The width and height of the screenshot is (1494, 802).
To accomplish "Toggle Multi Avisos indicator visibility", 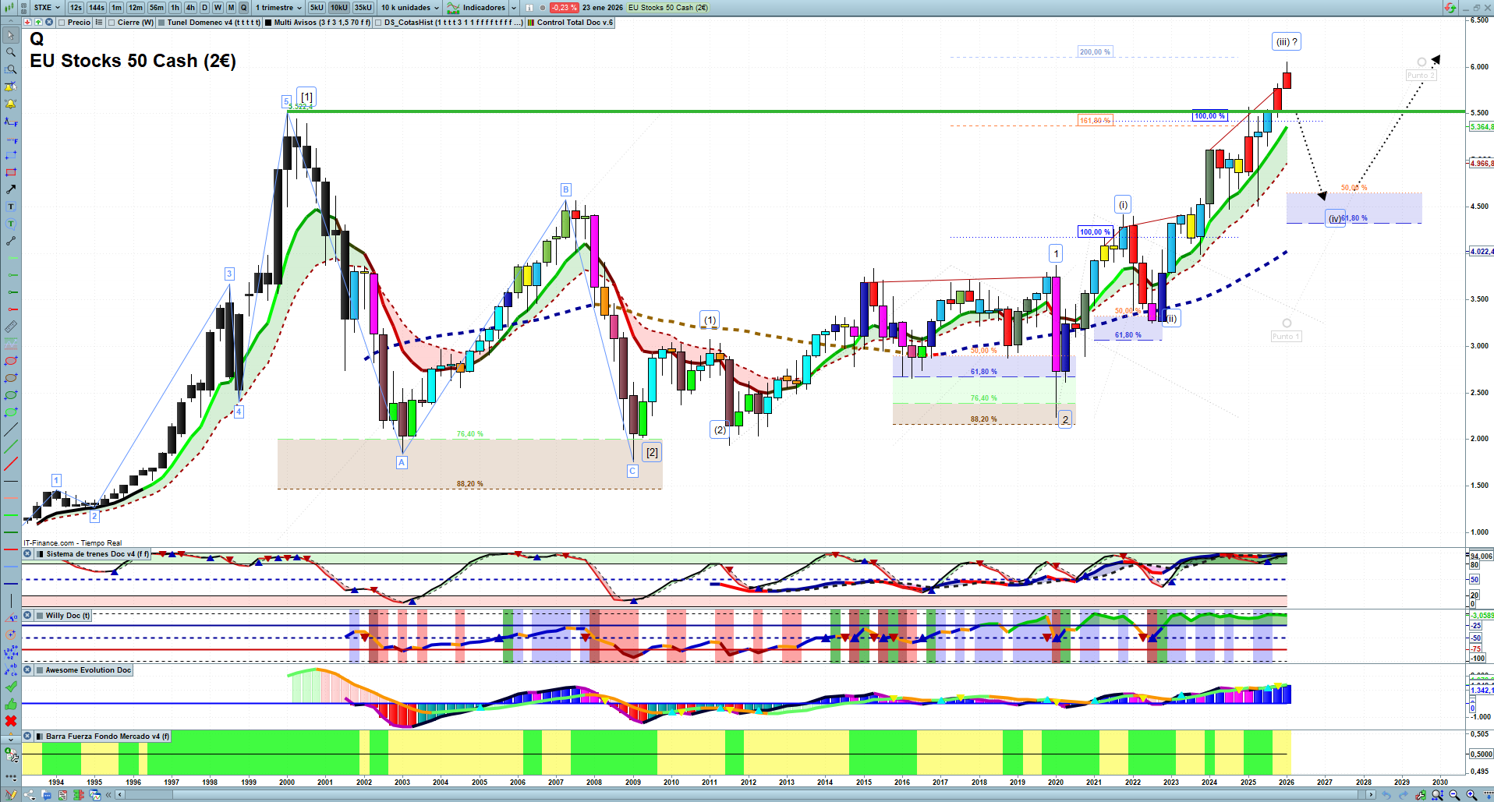I will click(268, 23).
